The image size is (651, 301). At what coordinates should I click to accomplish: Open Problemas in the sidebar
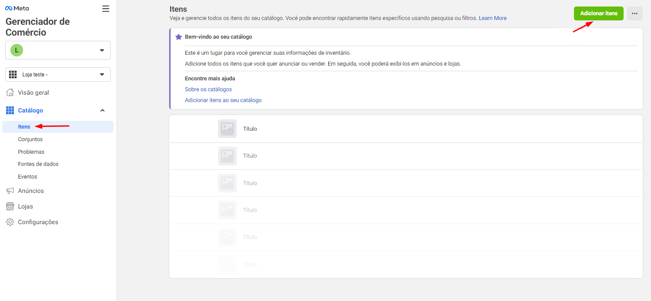[31, 152]
